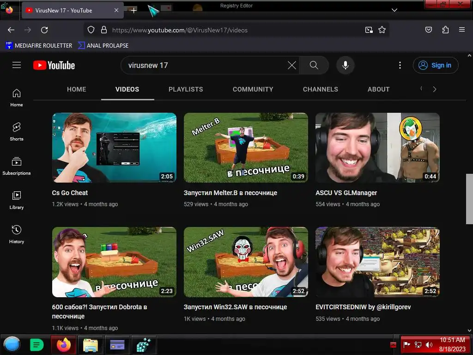This screenshot has height=355, width=473.
Task: Click title Запустил Melter.B в песочнице
Action: click(x=230, y=193)
